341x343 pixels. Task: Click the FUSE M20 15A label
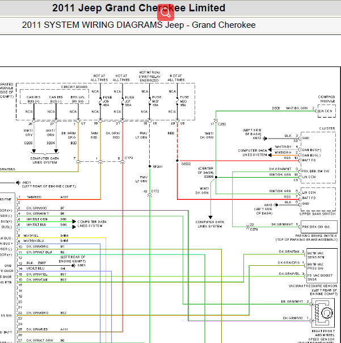(x=184, y=101)
